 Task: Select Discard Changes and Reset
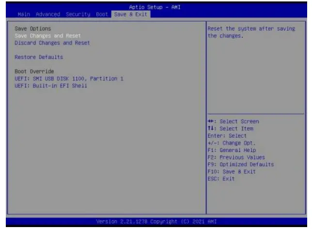coord(52,43)
